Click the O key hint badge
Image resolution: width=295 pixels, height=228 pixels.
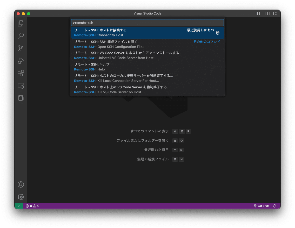[x=181, y=141]
